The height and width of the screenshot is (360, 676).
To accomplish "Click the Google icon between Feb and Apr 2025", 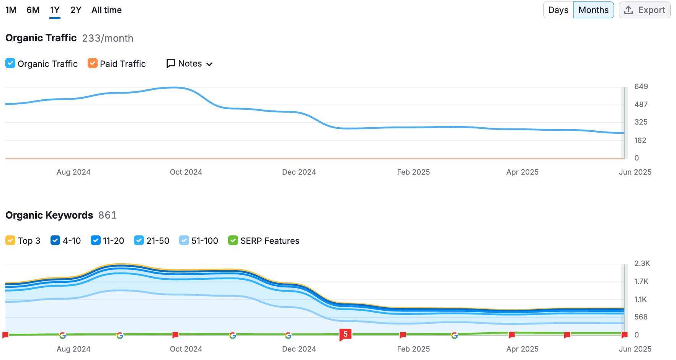I will 454,335.
